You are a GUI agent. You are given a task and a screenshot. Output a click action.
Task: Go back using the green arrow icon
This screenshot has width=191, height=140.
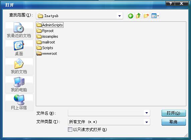coord(130,16)
